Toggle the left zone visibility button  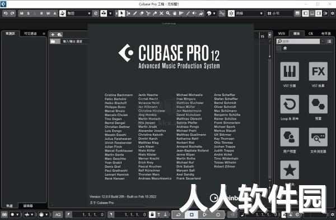pyautogui.click(x=305, y=13)
